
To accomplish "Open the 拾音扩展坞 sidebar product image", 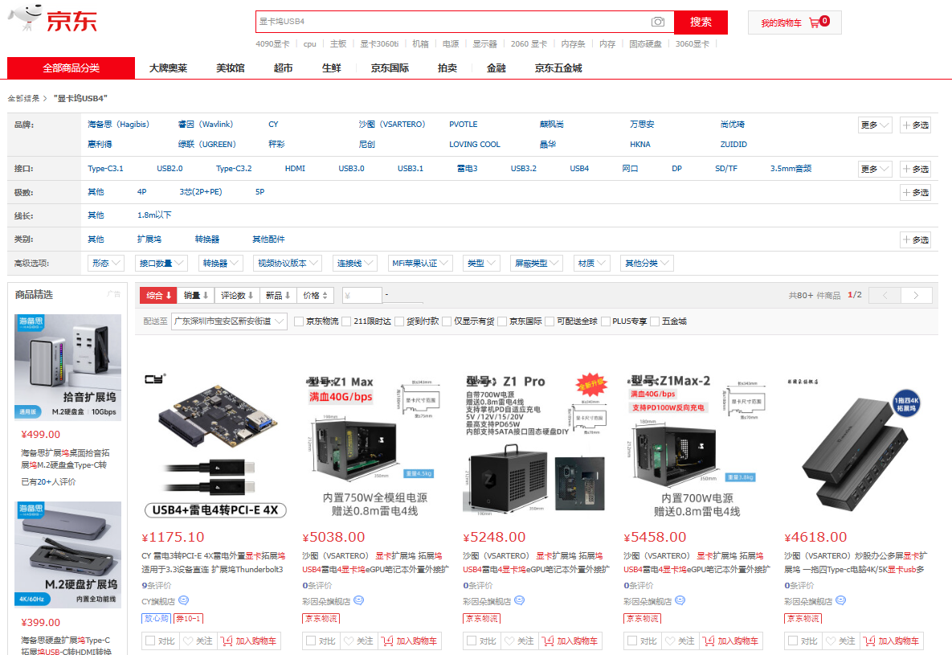I will click(x=68, y=367).
